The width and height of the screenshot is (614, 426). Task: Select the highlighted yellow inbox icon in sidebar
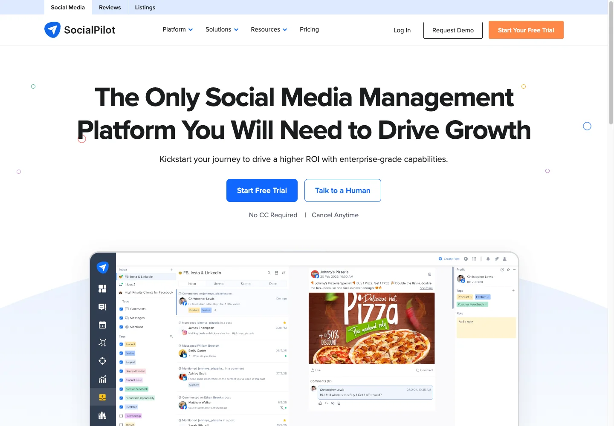[x=102, y=397]
